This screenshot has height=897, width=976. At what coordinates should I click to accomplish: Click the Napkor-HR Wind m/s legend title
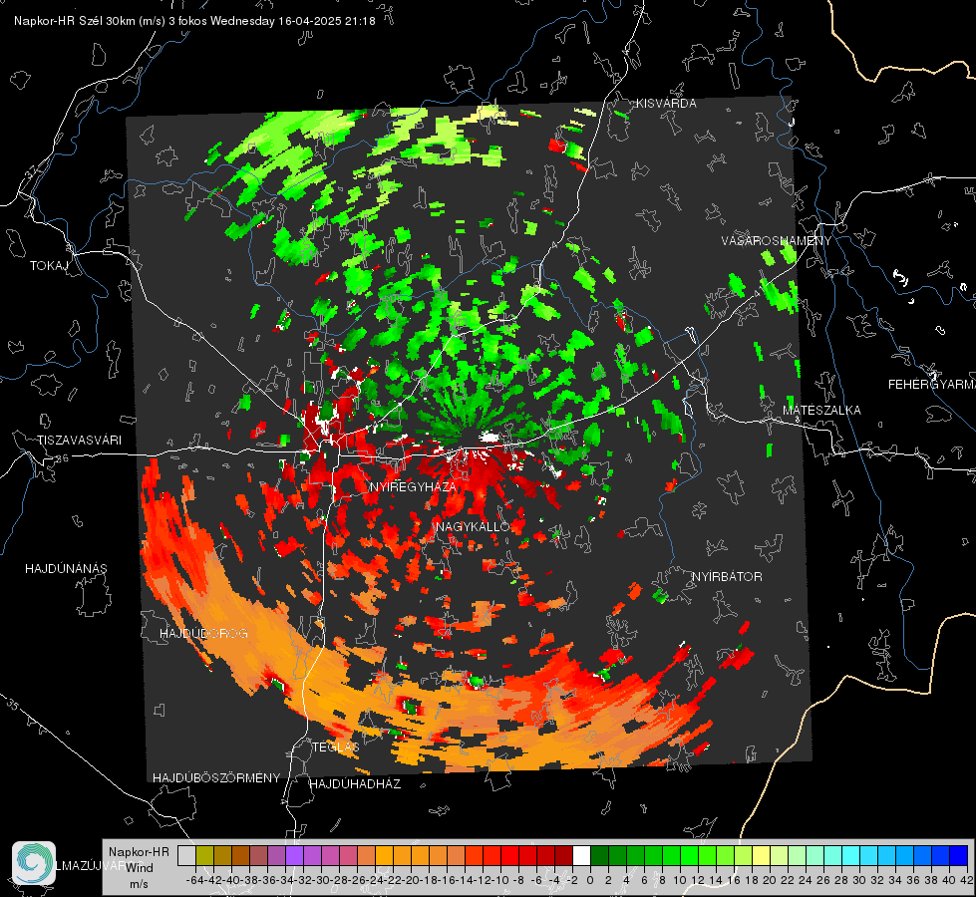139,868
